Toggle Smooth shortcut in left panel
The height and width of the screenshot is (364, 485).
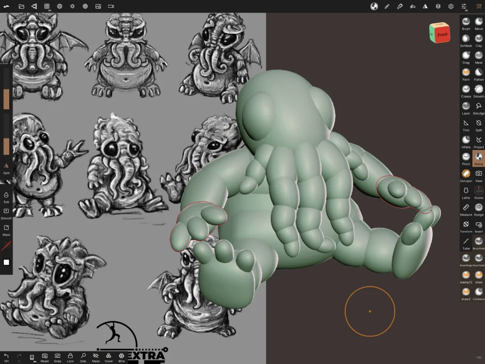point(6,214)
